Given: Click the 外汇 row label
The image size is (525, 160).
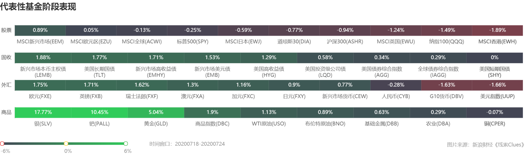Looking at the screenshot, I should (x=6, y=85).
